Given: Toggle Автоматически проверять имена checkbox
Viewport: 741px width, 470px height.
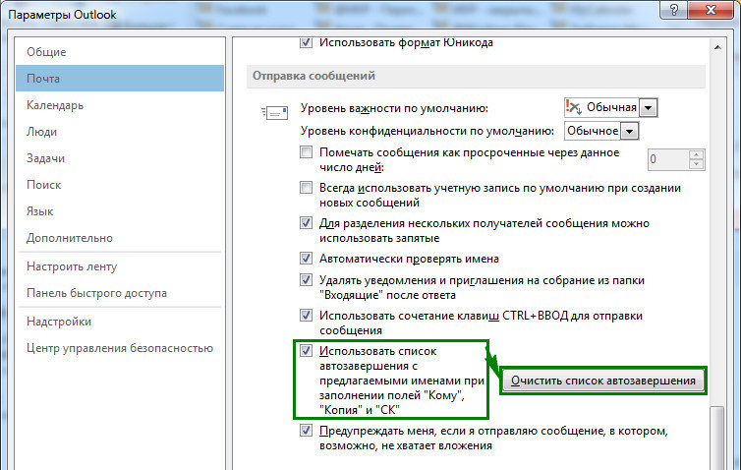Looking at the screenshot, I should [306, 259].
